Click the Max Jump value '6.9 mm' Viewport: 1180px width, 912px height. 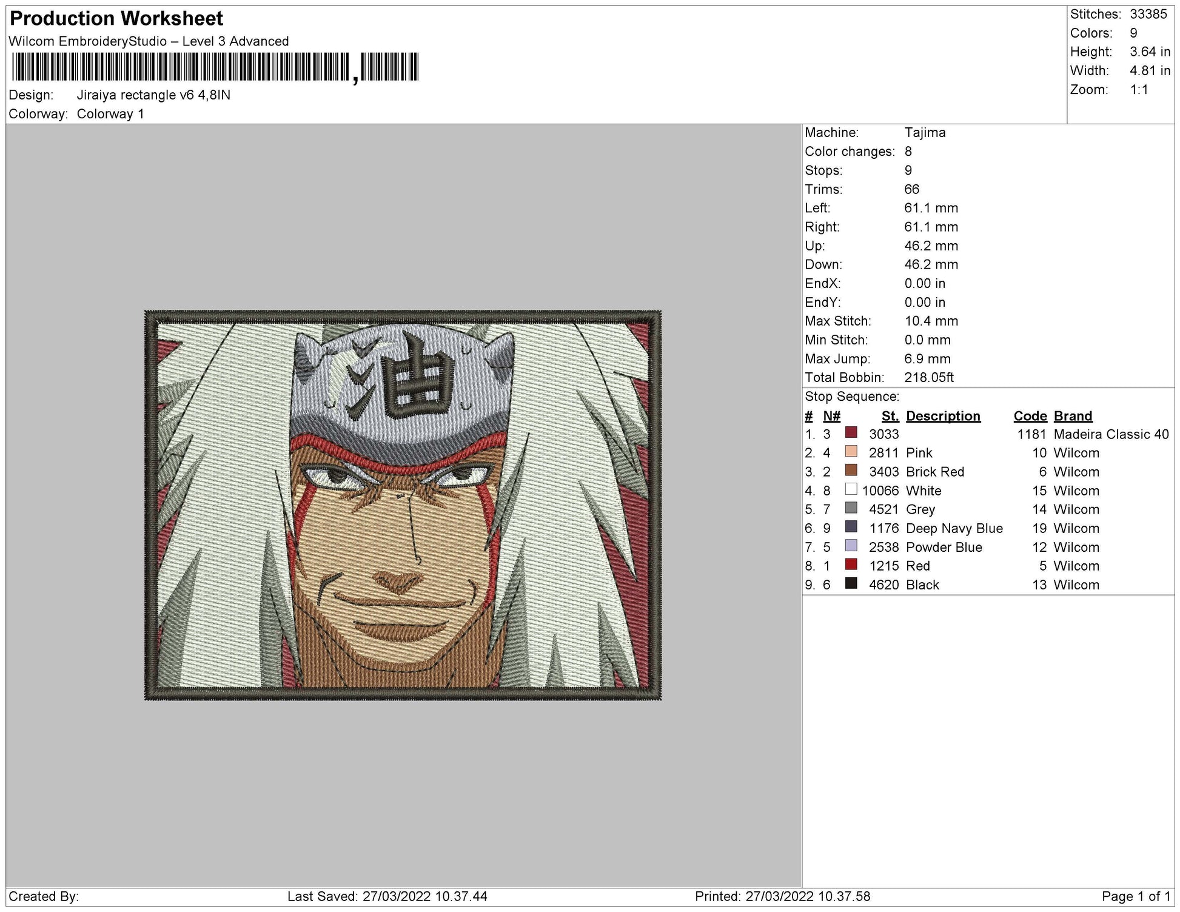tap(927, 358)
